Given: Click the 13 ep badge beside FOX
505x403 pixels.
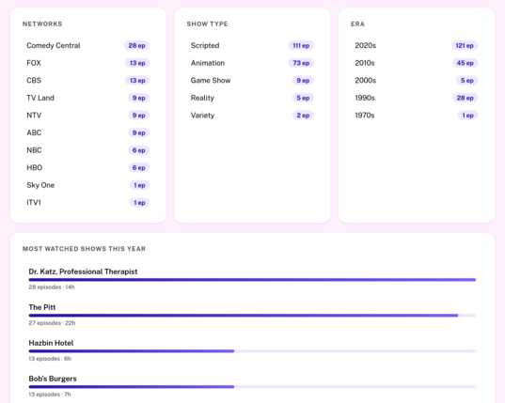Looking at the screenshot, I should 137,63.
